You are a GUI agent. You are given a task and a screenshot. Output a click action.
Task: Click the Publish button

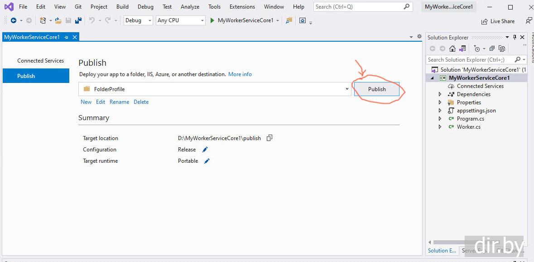(376, 89)
